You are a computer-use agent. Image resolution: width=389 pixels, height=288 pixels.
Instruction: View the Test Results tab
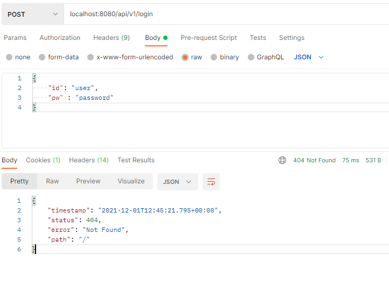(x=136, y=160)
